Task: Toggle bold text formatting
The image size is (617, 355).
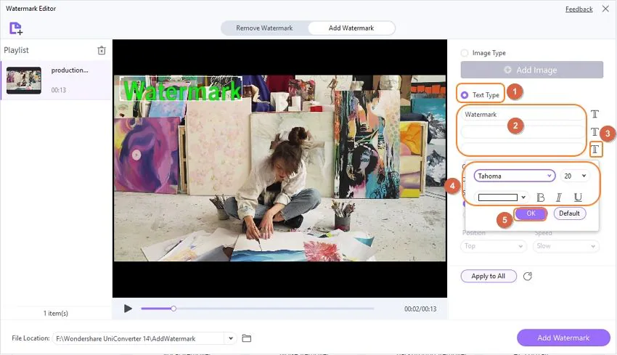Action: click(541, 197)
